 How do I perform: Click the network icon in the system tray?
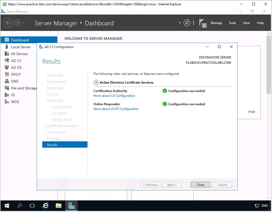pos(257,206)
